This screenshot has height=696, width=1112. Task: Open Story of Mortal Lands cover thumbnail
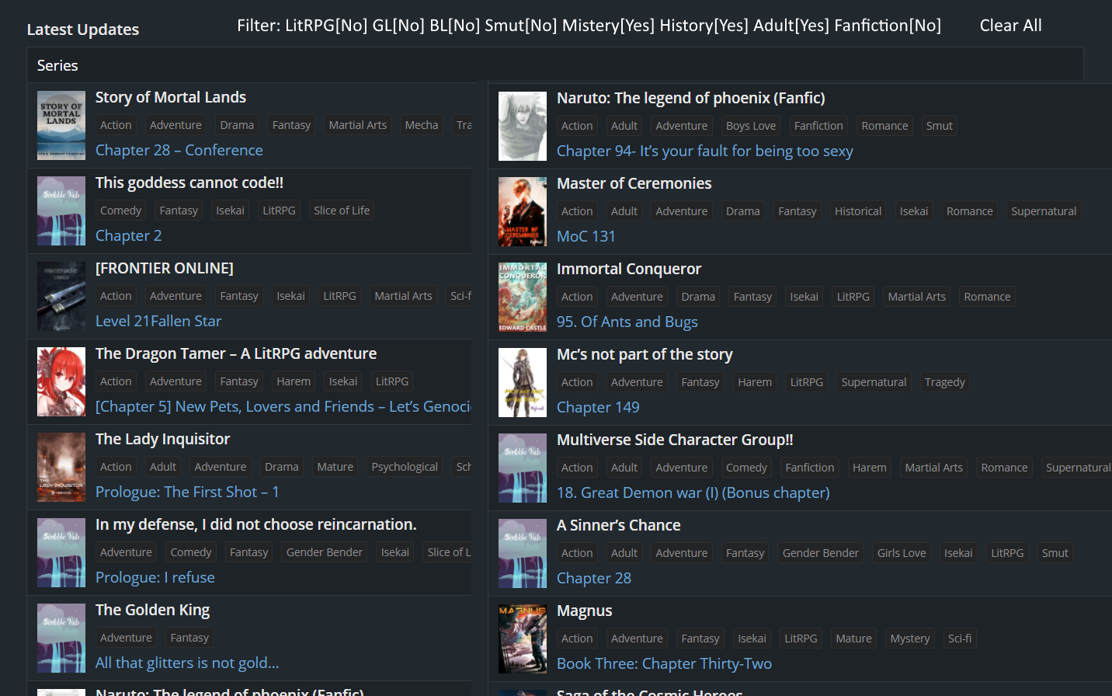[61, 125]
